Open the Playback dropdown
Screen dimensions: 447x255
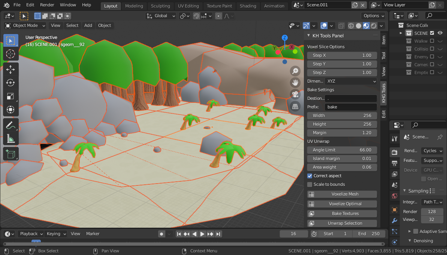(x=31, y=234)
